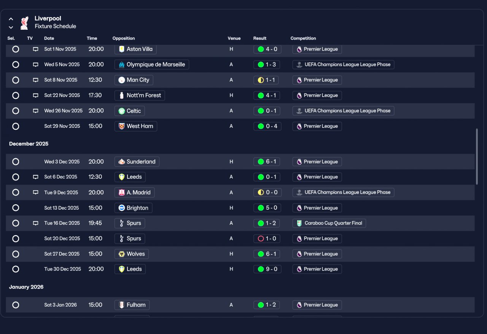Click the date Sat 27 Dec 2025
487x334 pixels.
62,254
